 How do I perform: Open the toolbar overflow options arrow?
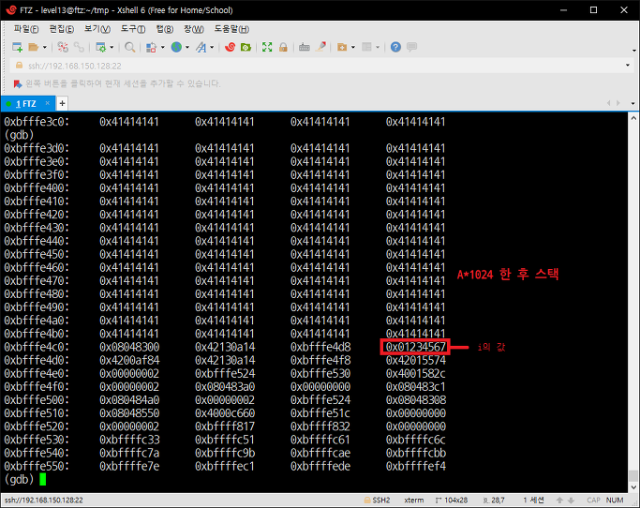tap(633, 51)
